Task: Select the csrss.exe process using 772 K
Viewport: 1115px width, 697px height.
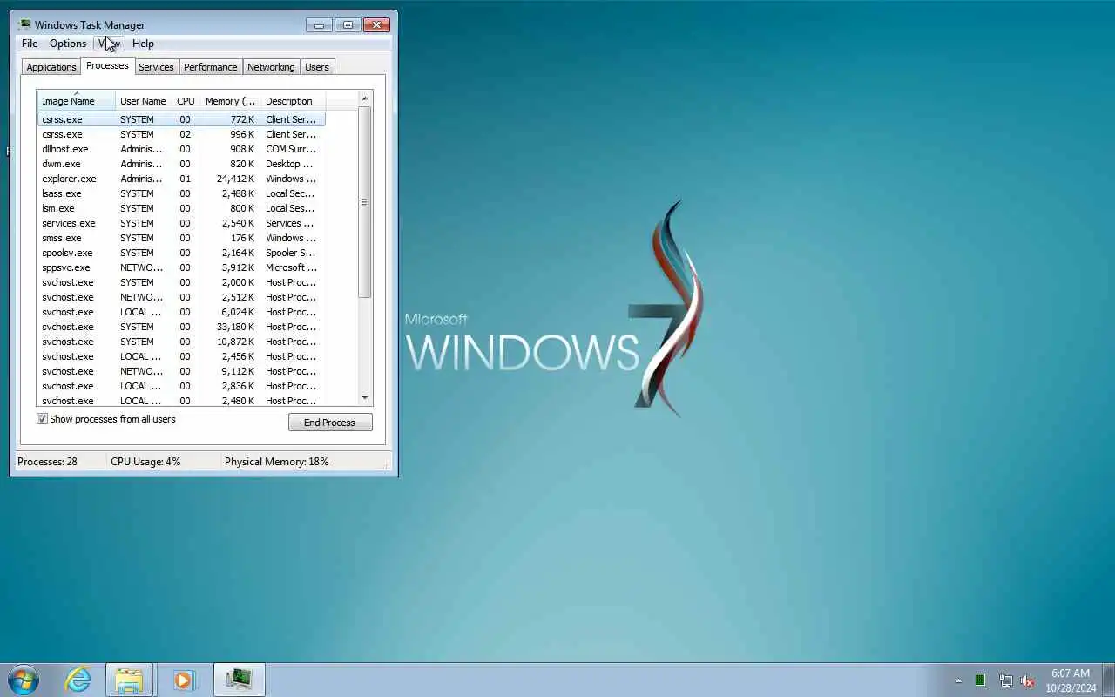Action: point(181,119)
